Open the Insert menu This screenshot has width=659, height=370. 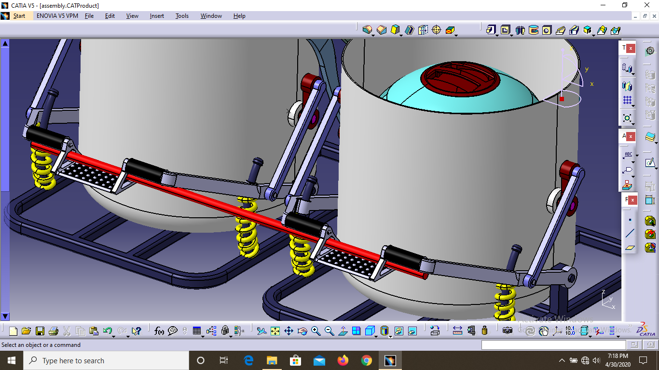(157, 16)
